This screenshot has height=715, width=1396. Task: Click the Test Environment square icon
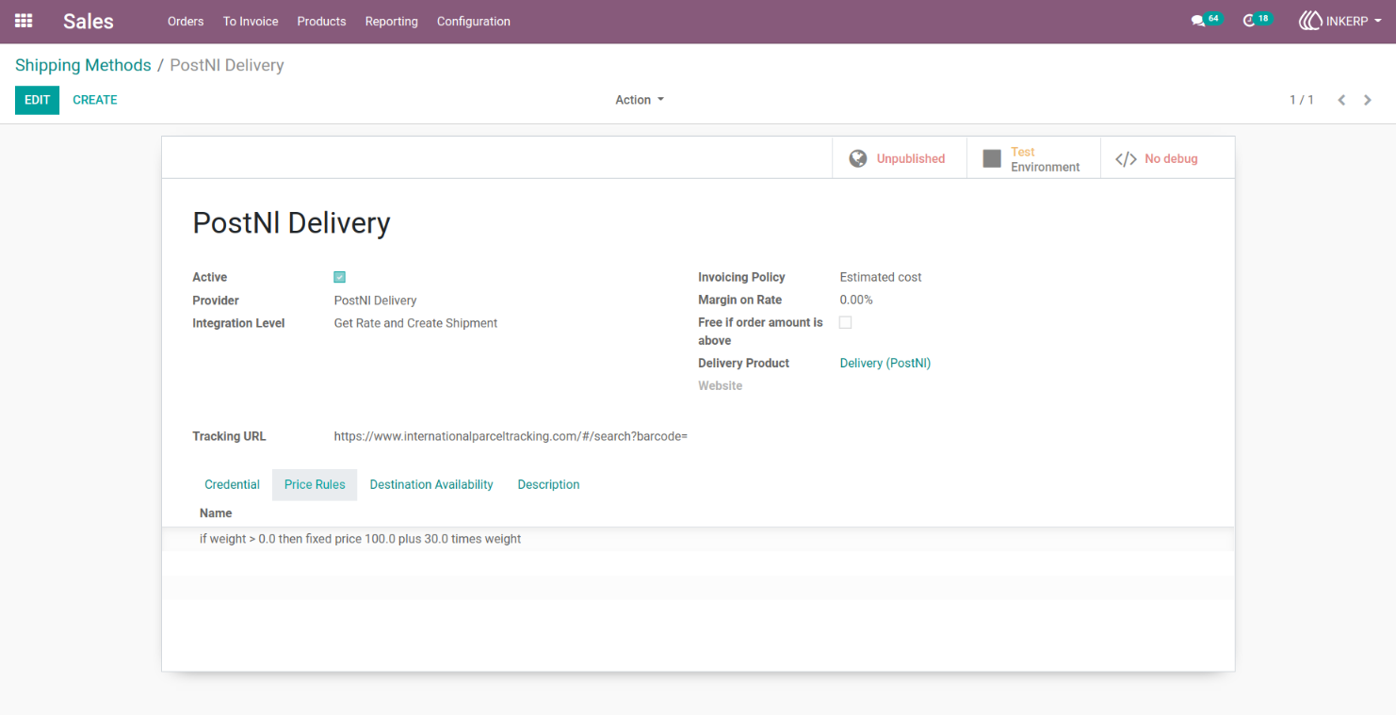pyautogui.click(x=992, y=158)
